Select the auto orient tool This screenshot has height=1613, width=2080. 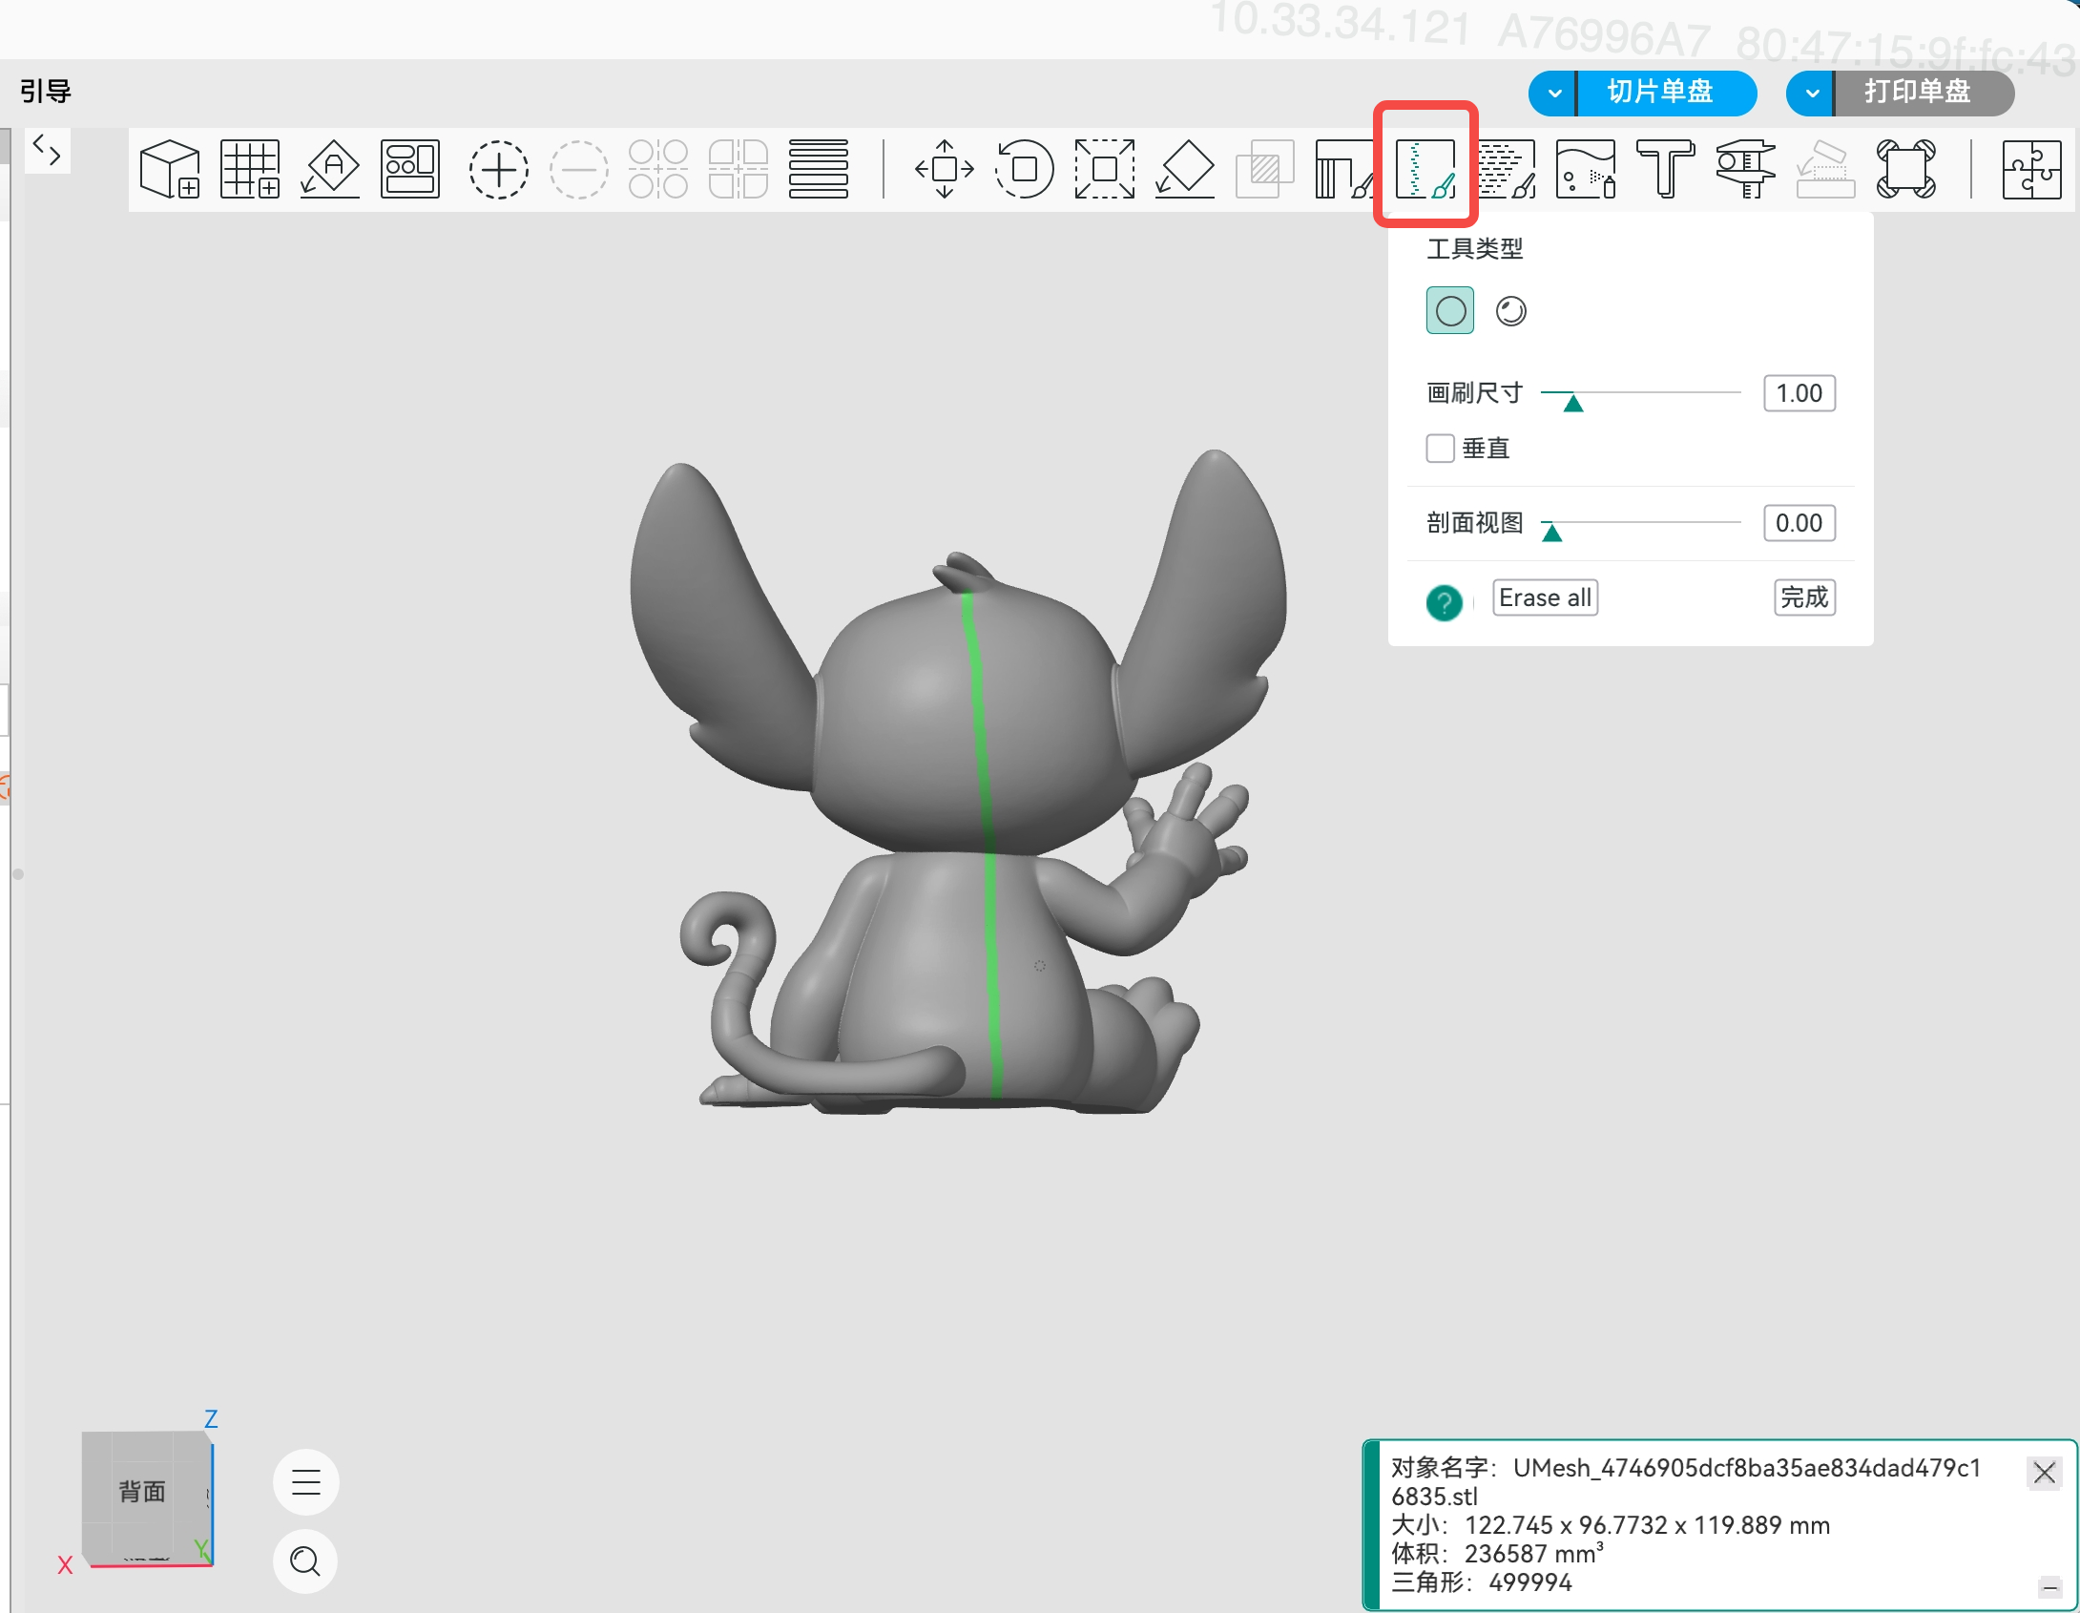pyautogui.click(x=330, y=169)
